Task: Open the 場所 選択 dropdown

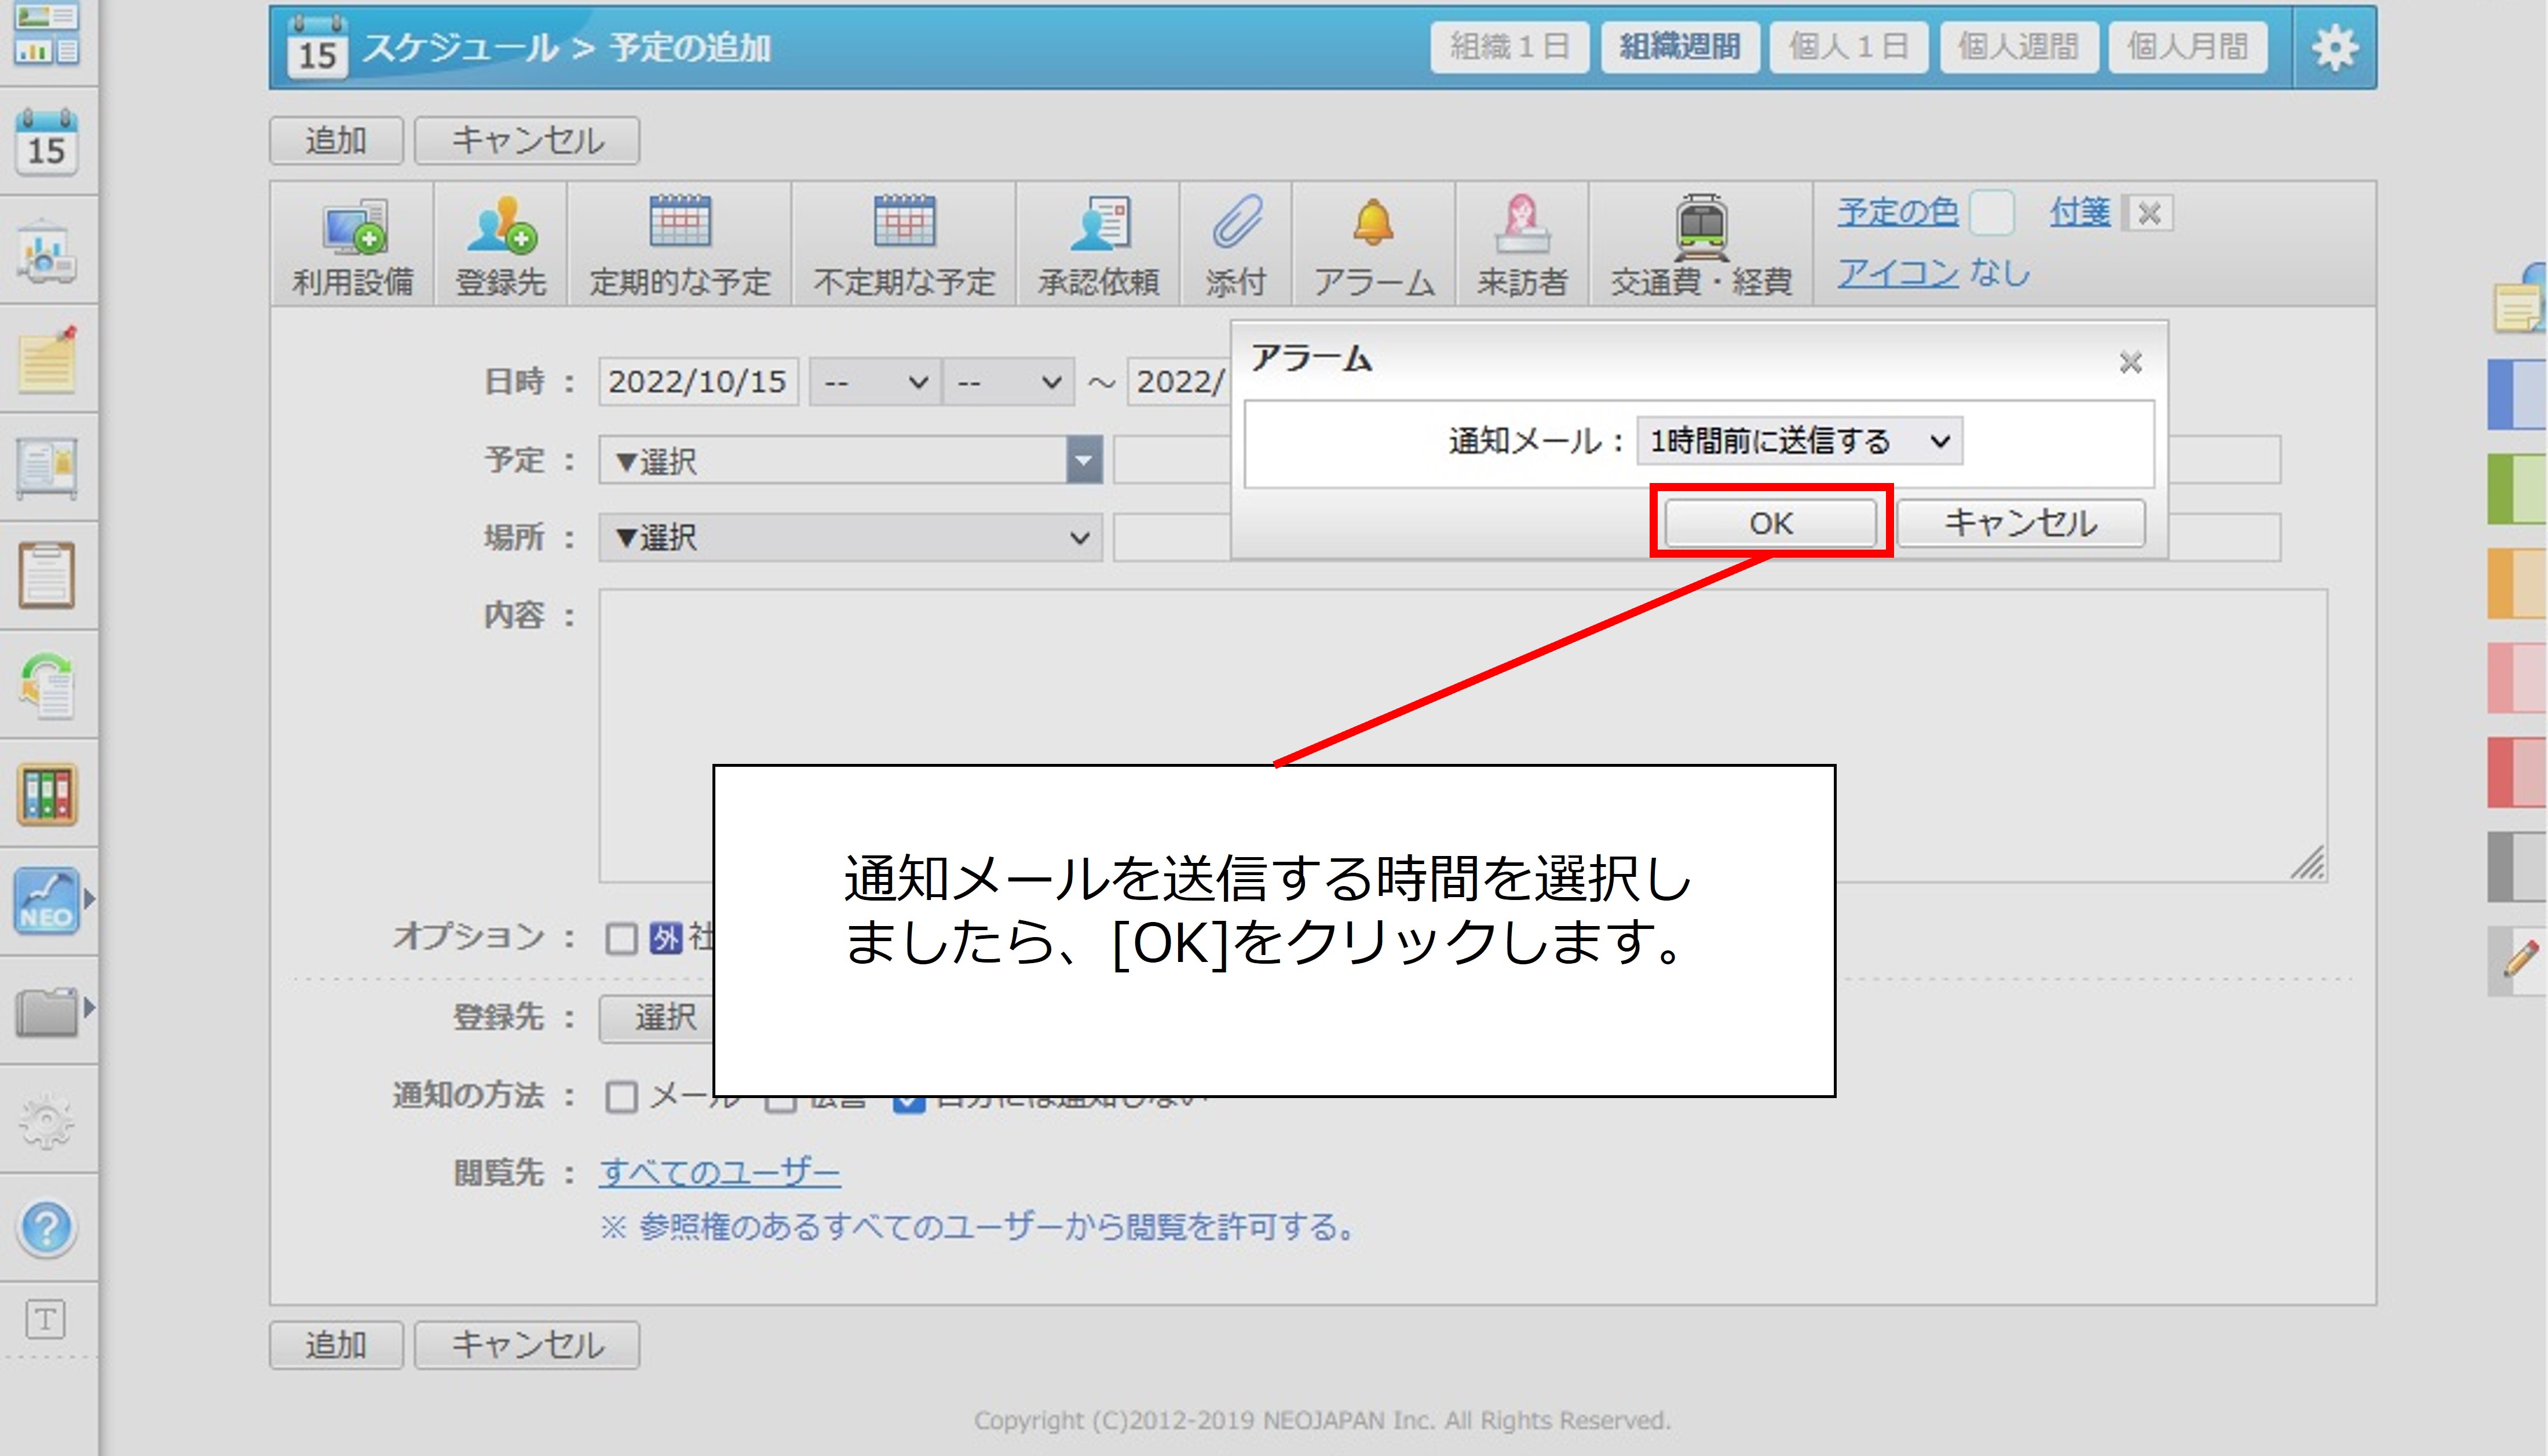Action: coord(850,538)
